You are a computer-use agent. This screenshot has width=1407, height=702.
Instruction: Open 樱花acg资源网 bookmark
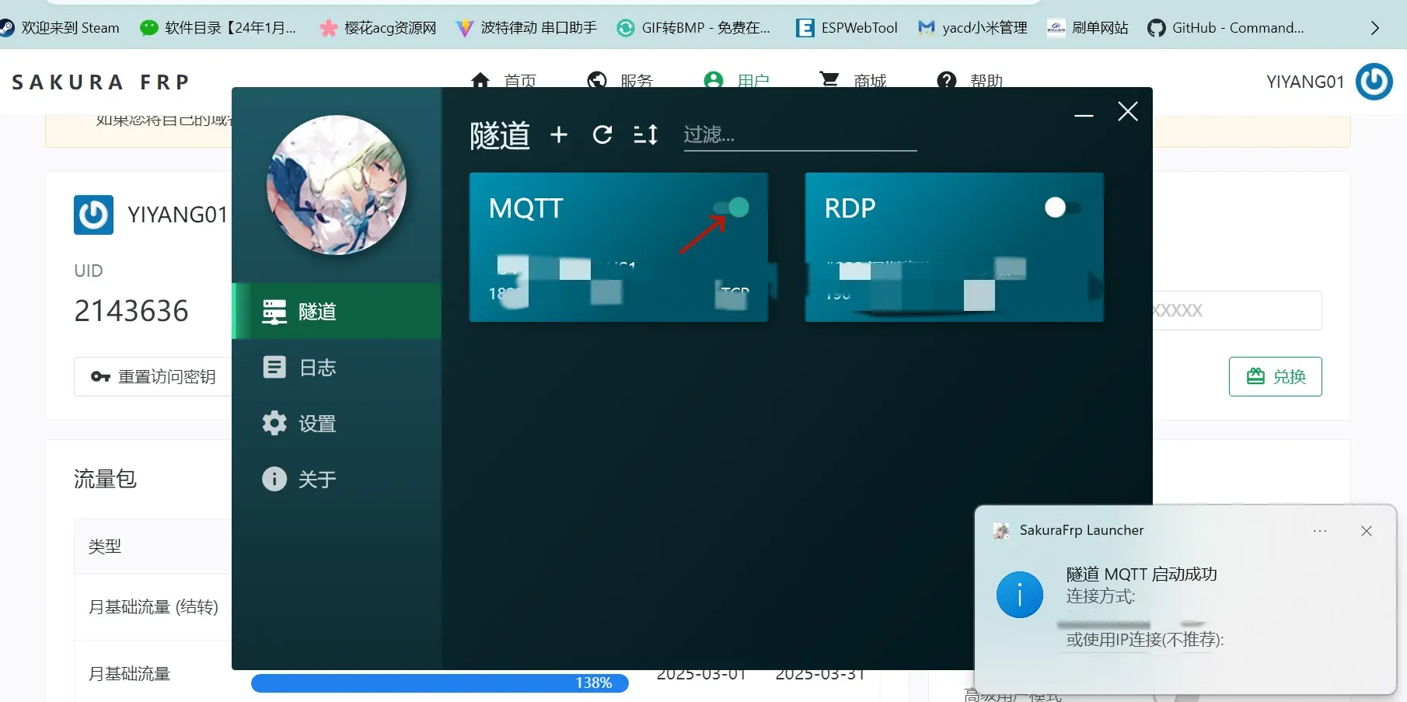(379, 28)
